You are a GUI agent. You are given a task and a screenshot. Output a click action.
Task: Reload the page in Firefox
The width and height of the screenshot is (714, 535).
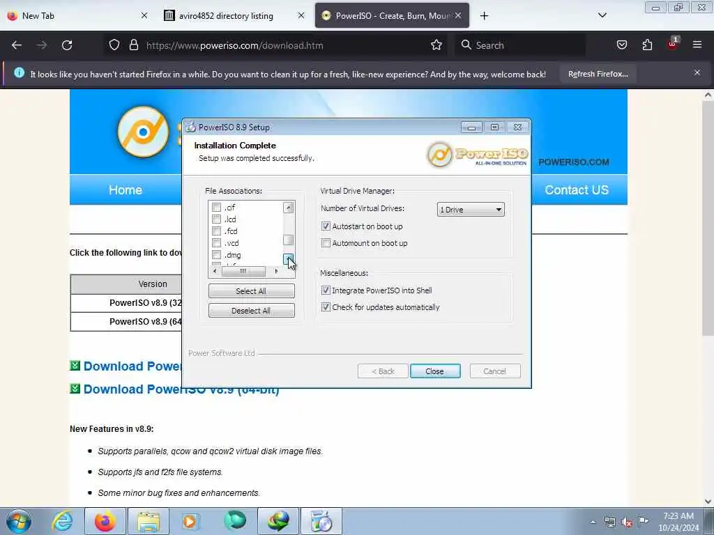click(67, 45)
